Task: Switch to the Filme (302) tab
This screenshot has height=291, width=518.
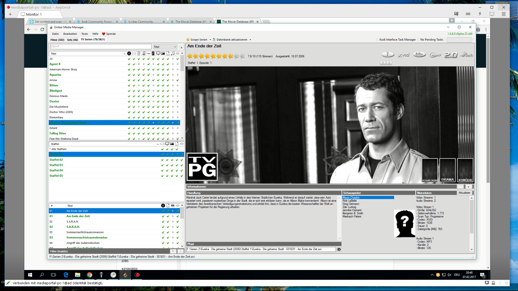Action: (57, 40)
